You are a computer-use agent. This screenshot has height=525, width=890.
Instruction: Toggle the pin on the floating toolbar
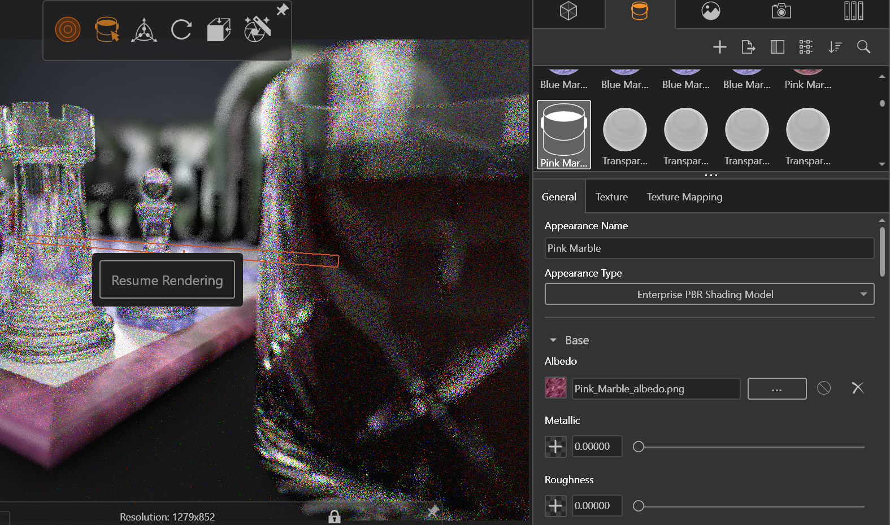(282, 10)
